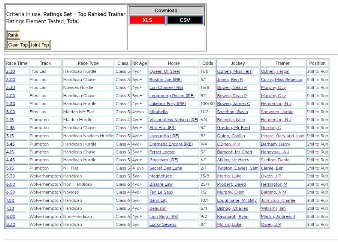338x242 pixels.
Task: Open the 3.45 Plumpton race time link
Action: [10, 144]
